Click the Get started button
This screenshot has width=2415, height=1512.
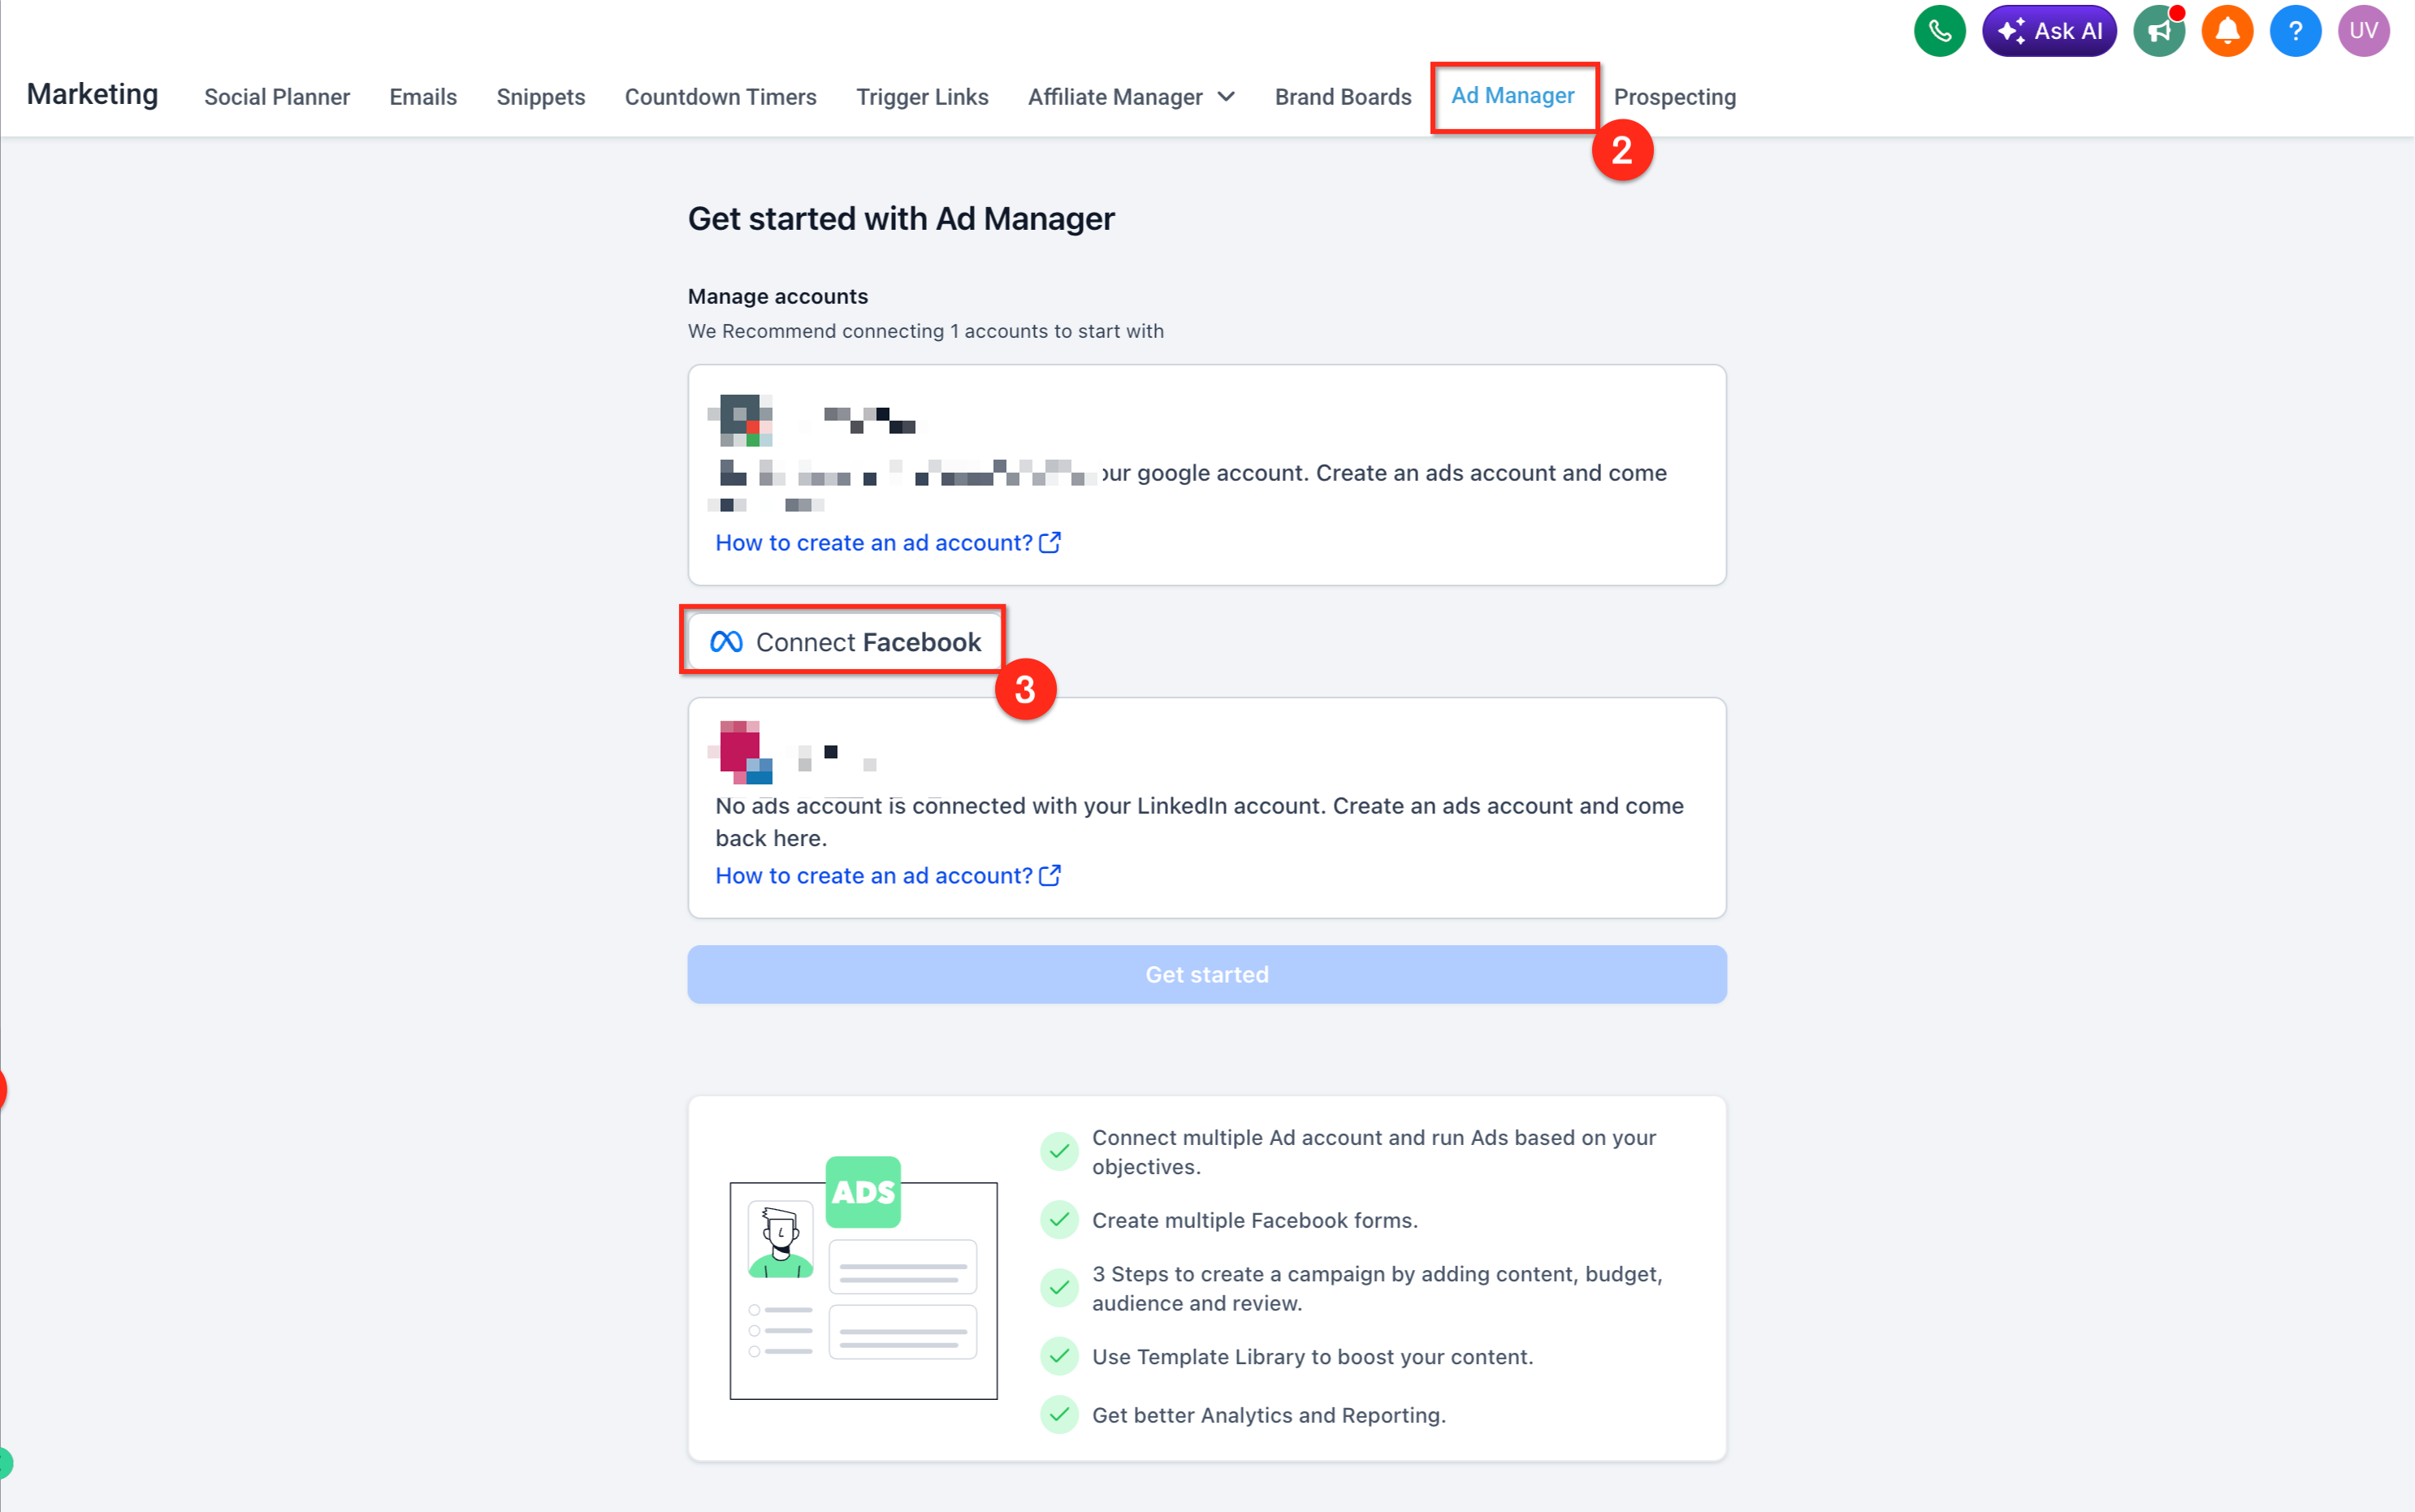(x=1206, y=974)
